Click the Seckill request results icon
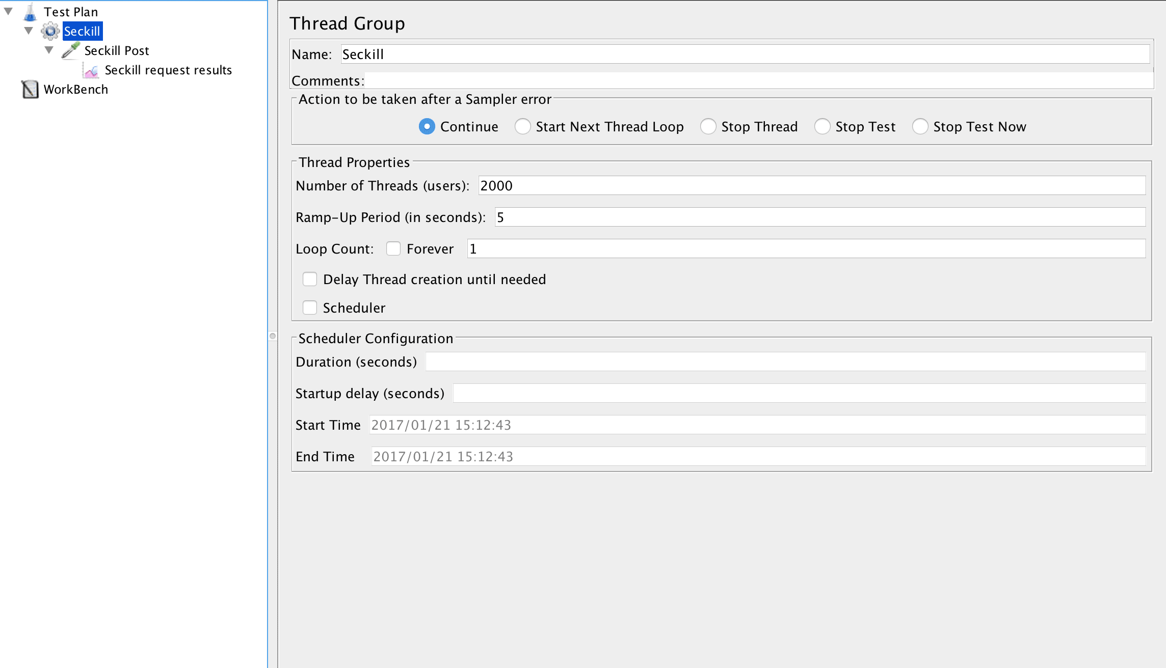Viewport: 1166px width, 668px height. pyautogui.click(x=90, y=70)
